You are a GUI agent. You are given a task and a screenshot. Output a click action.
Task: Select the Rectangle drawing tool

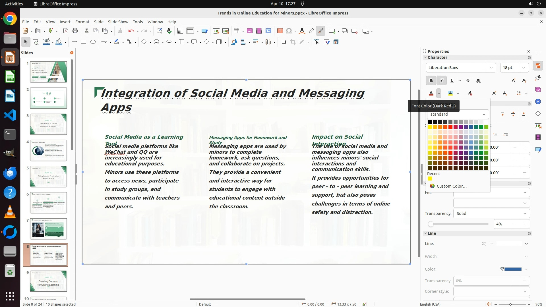[x=83, y=42]
